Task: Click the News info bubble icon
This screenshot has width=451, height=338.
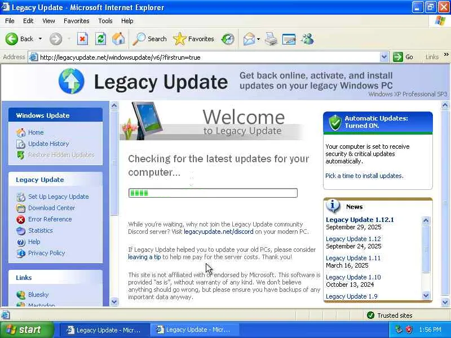Action: pyautogui.click(x=333, y=206)
